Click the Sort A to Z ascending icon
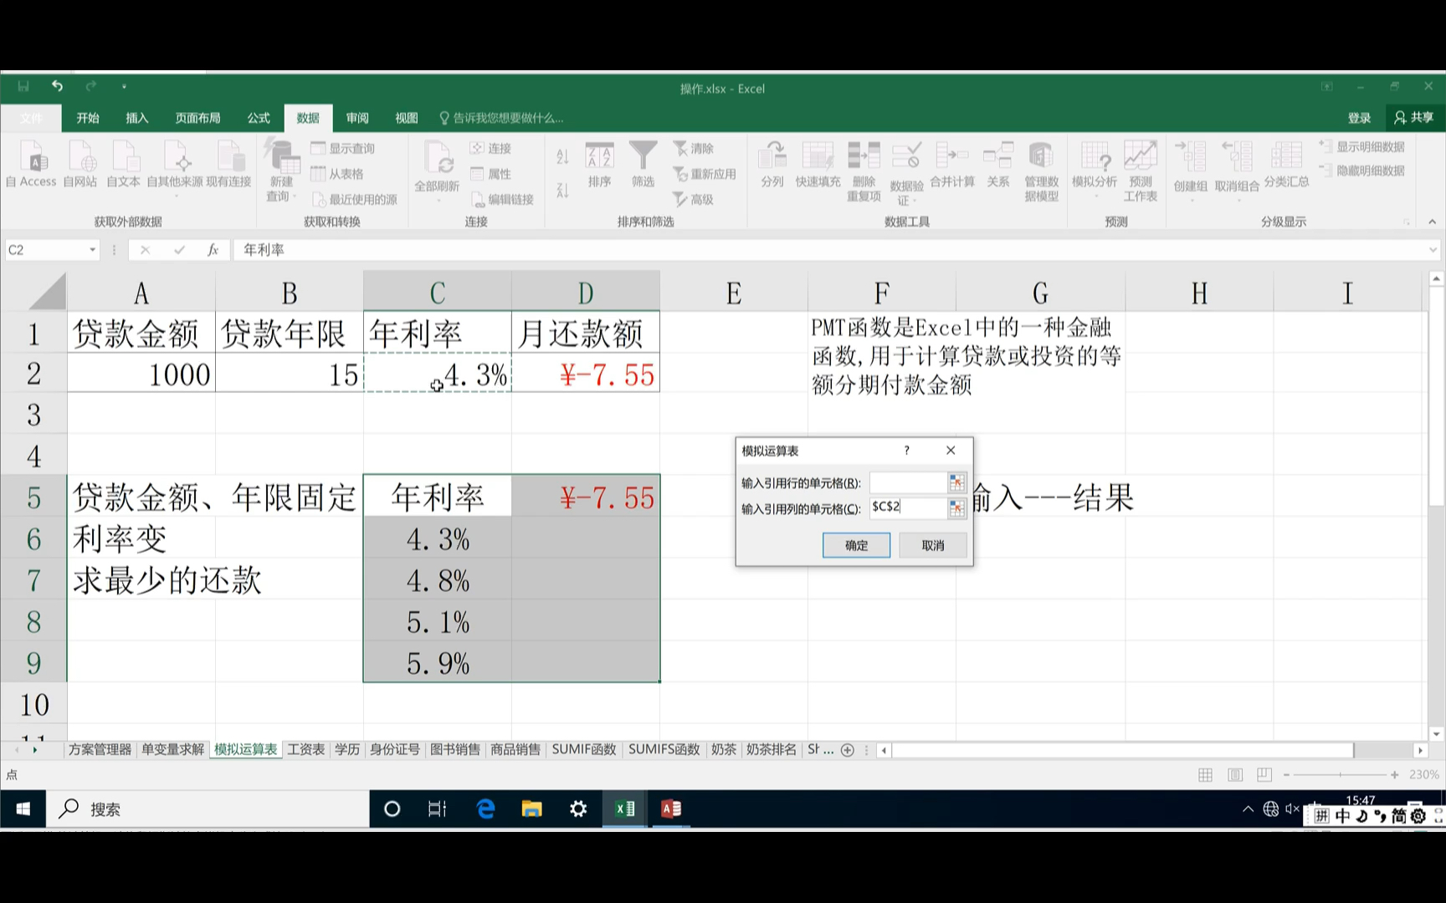Image resolution: width=1446 pixels, height=903 pixels. coord(562,156)
